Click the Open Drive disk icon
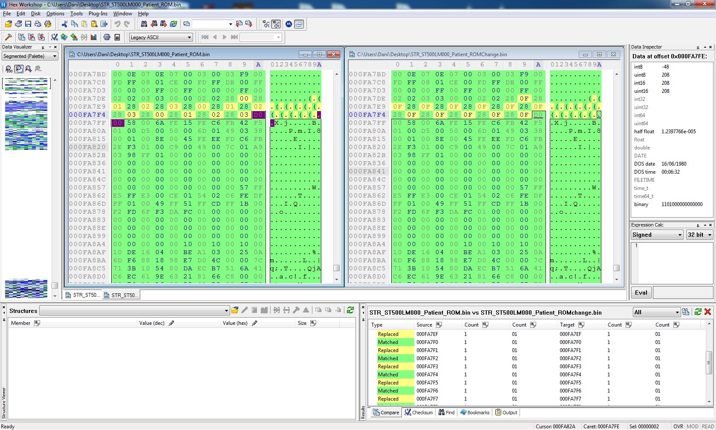716x430 pixels. [18, 24]
